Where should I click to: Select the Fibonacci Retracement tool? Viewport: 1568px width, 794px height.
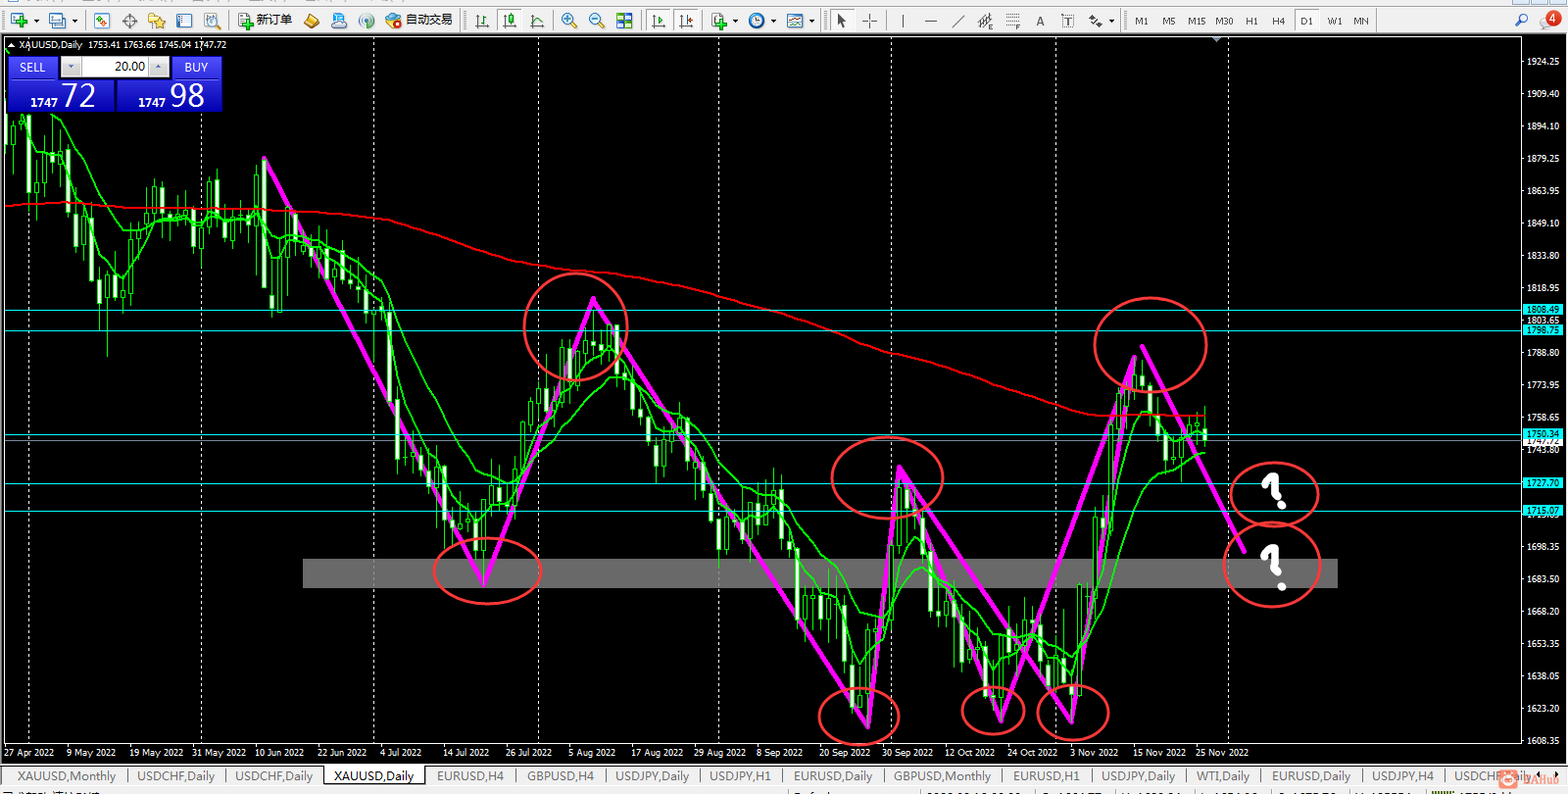coord(1012,21)
